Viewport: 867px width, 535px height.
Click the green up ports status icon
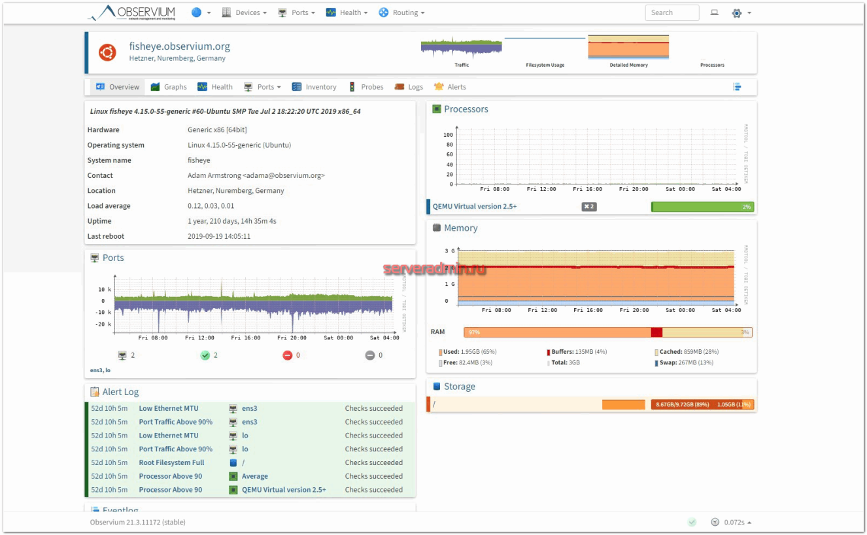coord(205,355)
